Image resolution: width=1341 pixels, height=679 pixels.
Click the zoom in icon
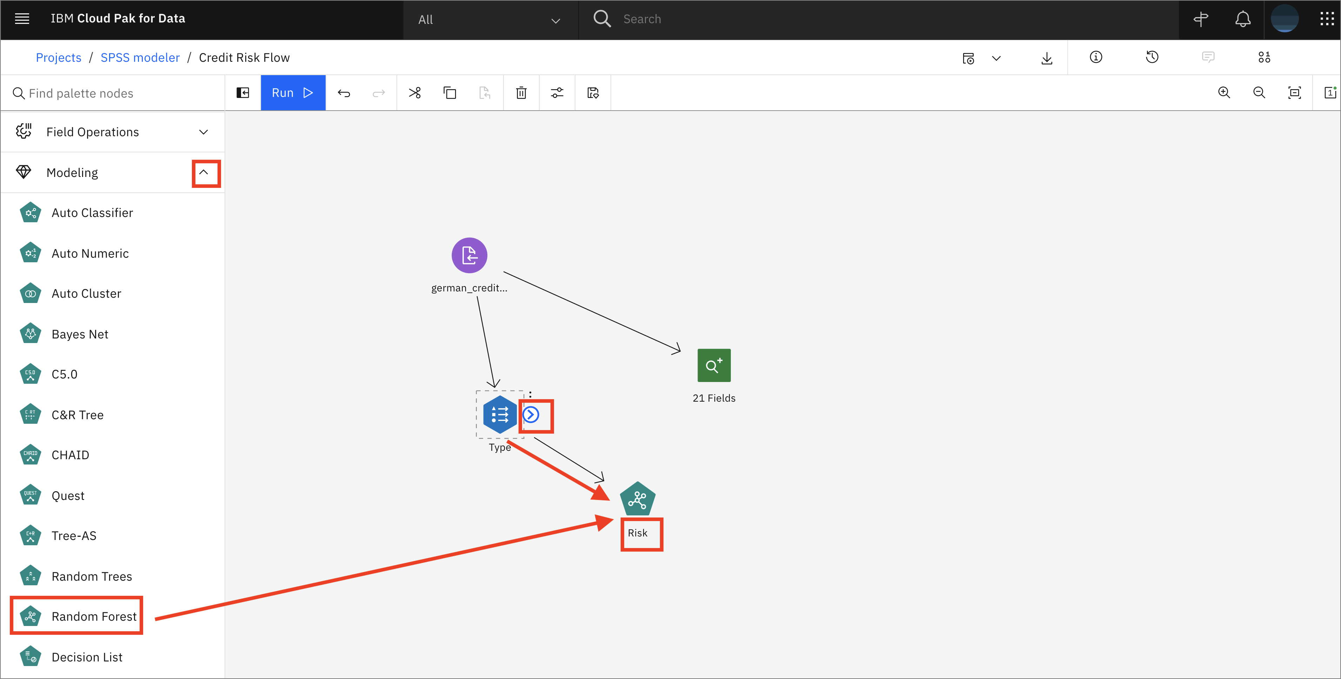[1224, 93]
